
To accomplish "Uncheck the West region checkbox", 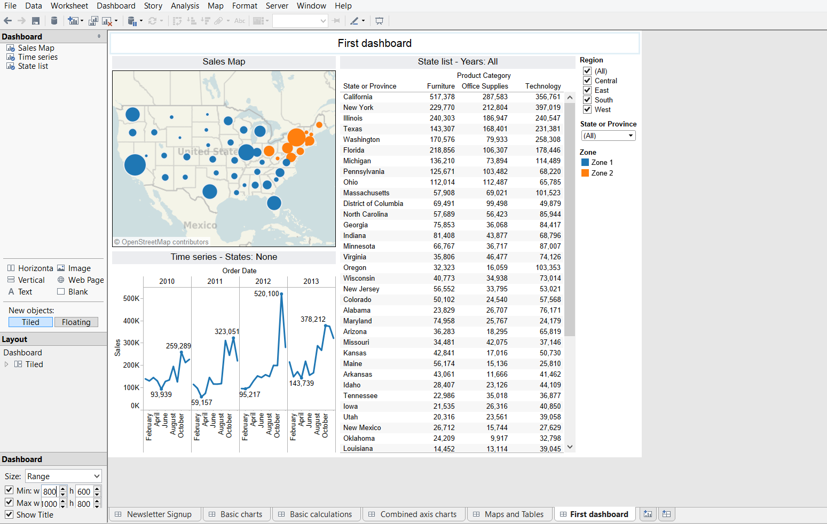I will 587,109.
